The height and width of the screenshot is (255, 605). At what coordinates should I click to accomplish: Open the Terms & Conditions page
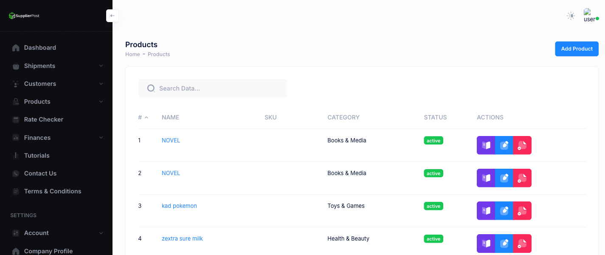click(x=53, y=191)
